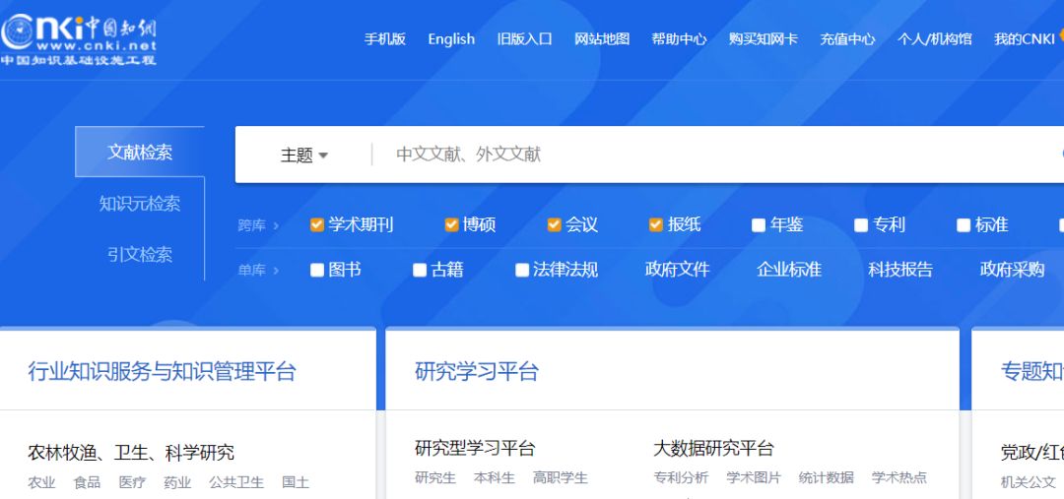1064x499 pixels.
Task: Select the 文献检索 tab
Action: (140, 152)
